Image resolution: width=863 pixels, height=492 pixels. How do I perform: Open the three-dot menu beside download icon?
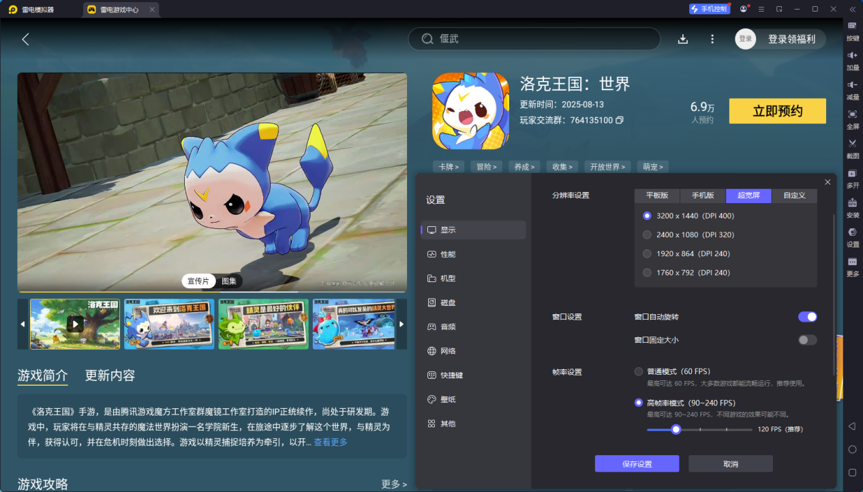[712, 40]
